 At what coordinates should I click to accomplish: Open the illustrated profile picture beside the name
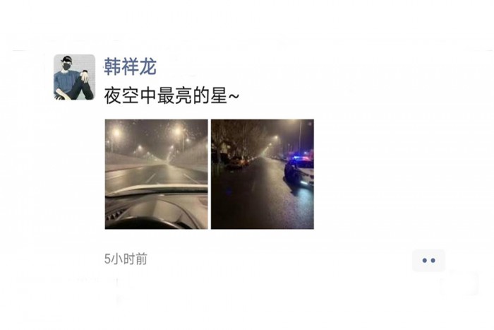point(74,77)
